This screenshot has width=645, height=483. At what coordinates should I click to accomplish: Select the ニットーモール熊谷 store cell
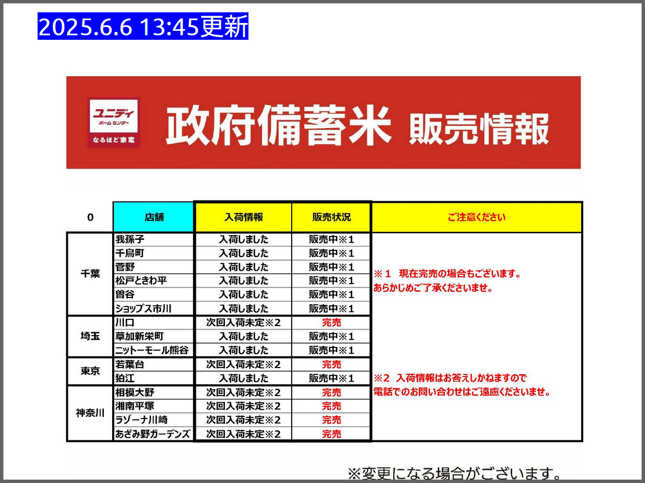[x=152, y=350]
